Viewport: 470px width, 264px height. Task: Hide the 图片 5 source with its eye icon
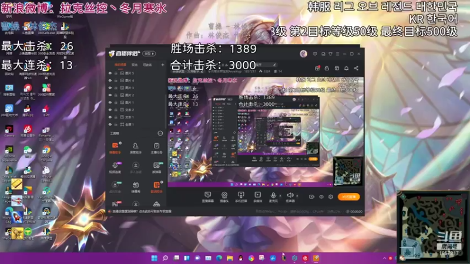[110, 73]
